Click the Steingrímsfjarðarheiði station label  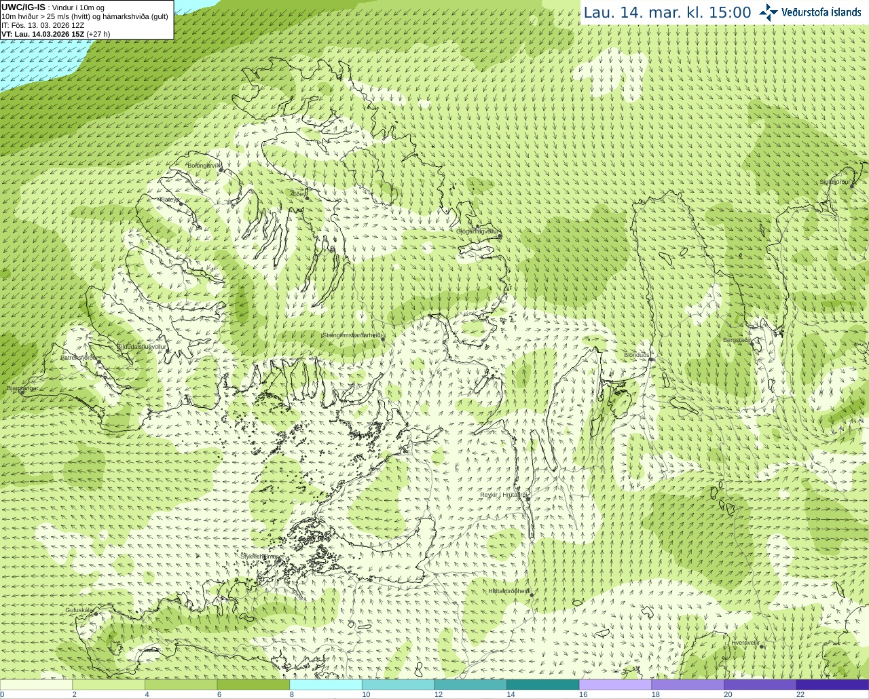point(352,335)
